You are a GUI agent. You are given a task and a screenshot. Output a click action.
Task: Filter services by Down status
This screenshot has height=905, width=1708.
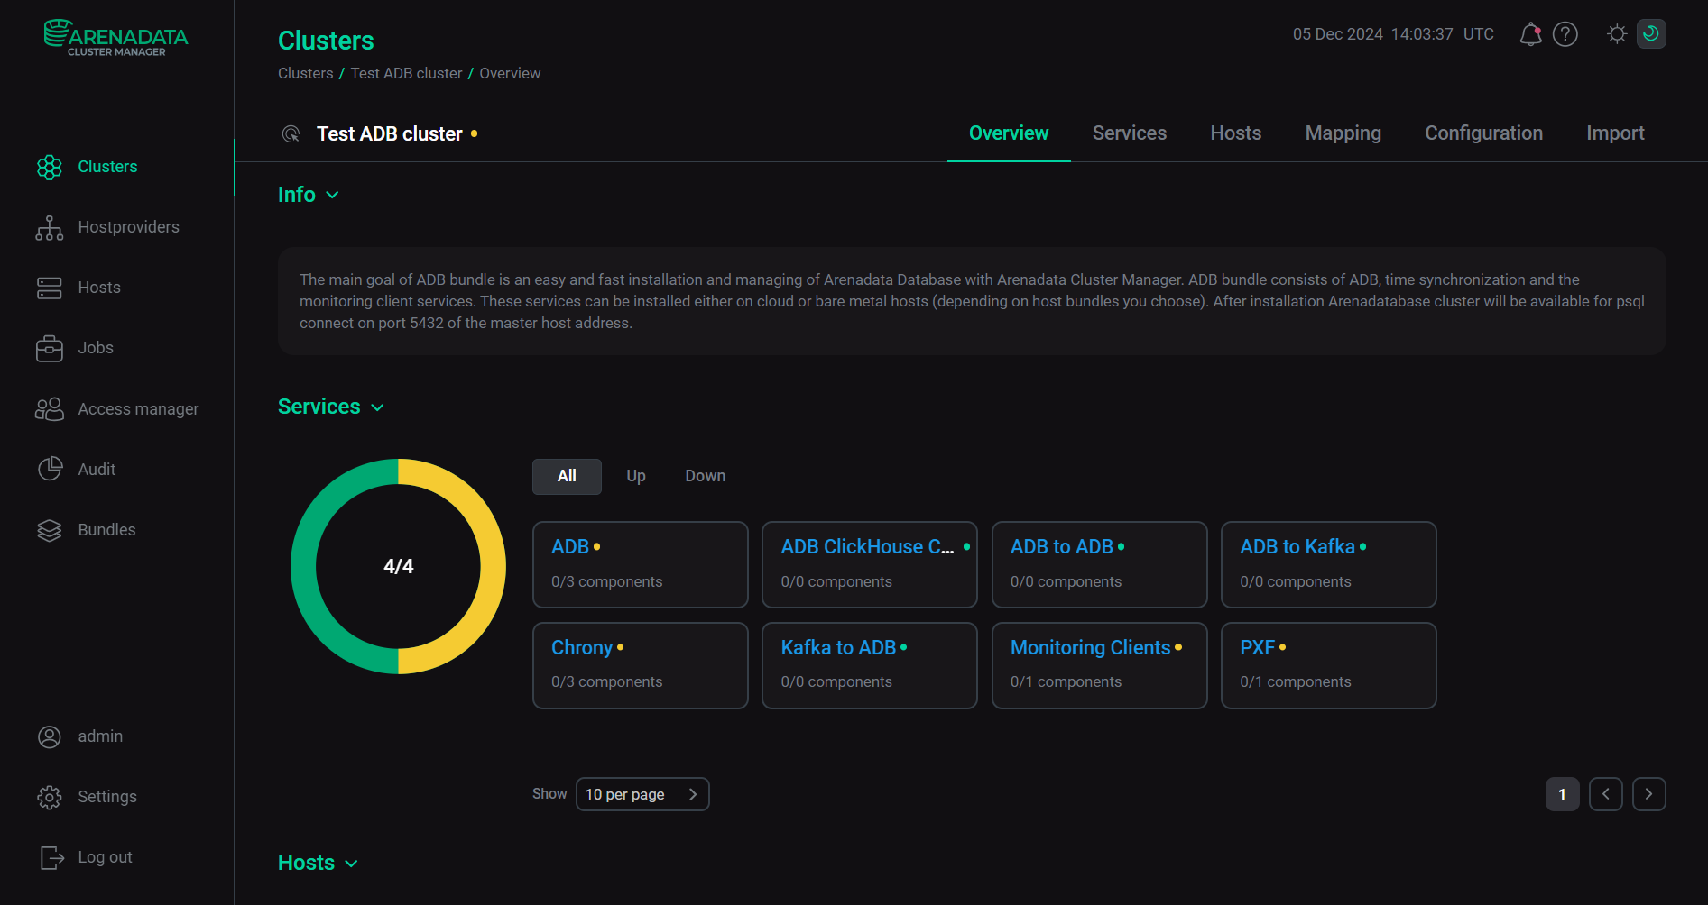706,477
